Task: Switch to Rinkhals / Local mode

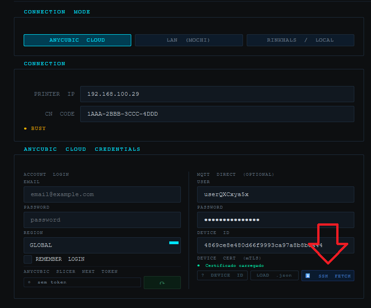Action: 300,40
